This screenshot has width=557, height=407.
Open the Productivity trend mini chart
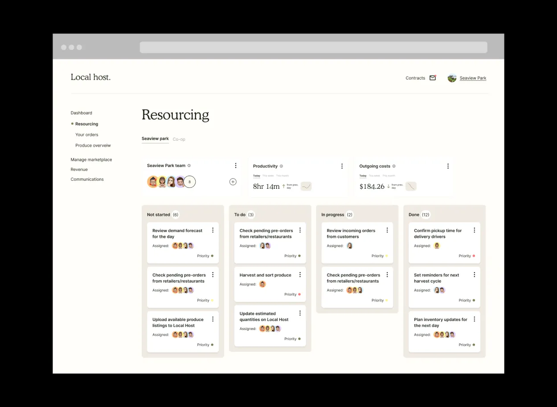tap(306, 187)
